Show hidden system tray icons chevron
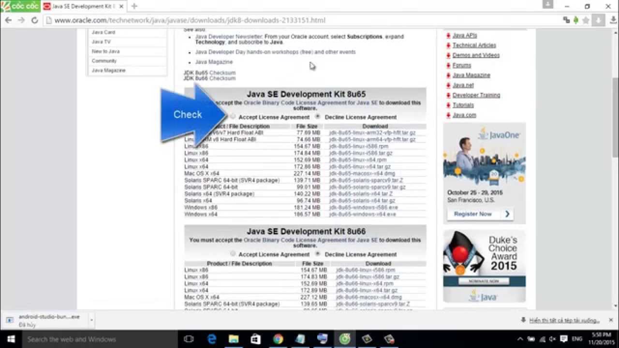This screenshot has width=619, height=348. point(520,339)
